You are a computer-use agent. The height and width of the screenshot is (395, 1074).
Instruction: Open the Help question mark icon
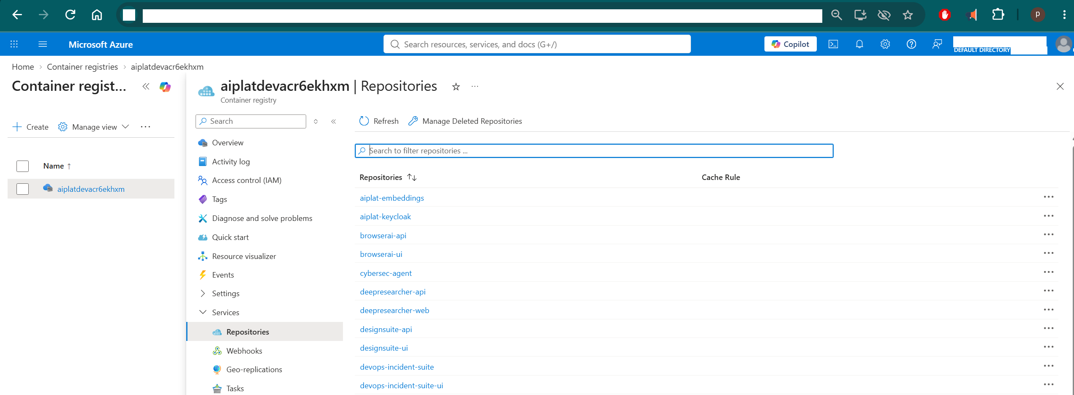pos(911,44)
